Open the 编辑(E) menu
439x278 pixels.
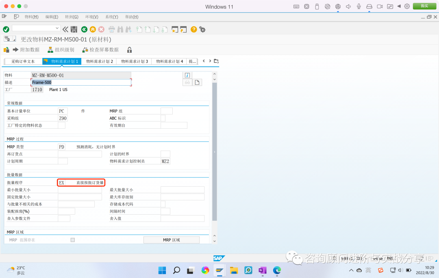(x=52, y=17)
